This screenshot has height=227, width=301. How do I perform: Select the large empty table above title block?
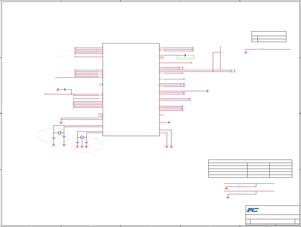click(250, 169)
